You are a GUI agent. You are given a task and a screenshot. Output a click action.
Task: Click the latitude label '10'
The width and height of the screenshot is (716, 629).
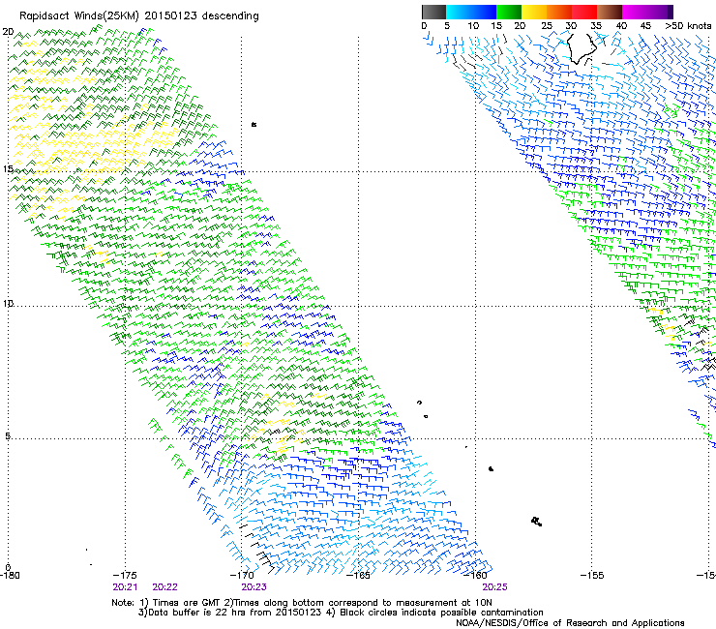pos(8,304)
